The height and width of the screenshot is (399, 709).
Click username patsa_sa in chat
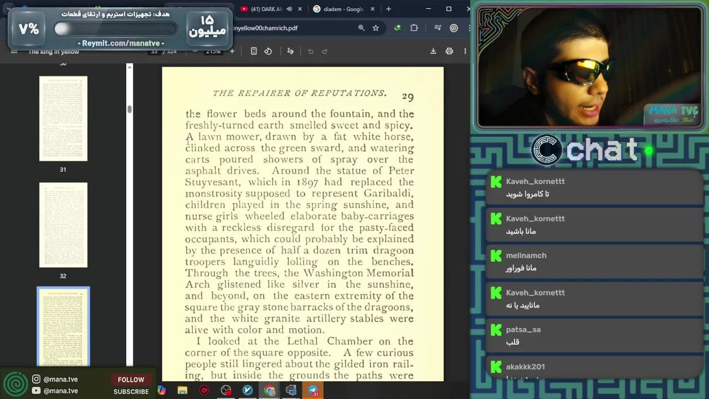pos(523,330)
